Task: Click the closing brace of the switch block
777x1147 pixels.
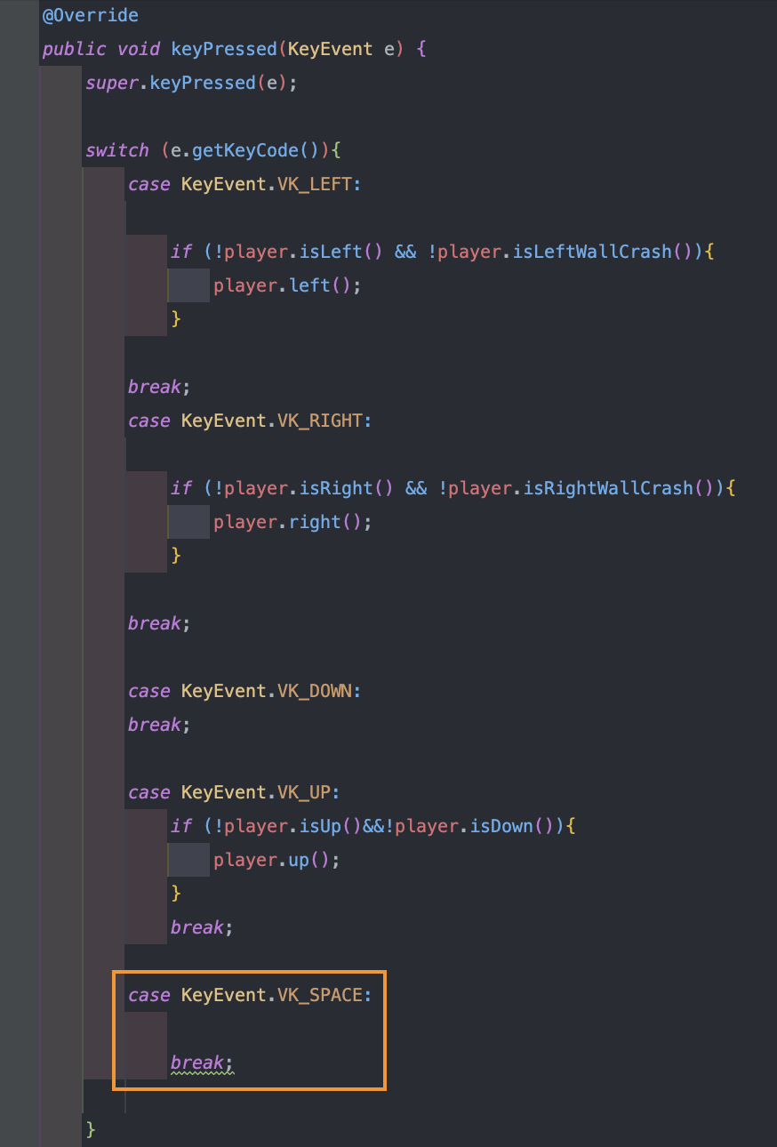Action: pos(91,1130)
